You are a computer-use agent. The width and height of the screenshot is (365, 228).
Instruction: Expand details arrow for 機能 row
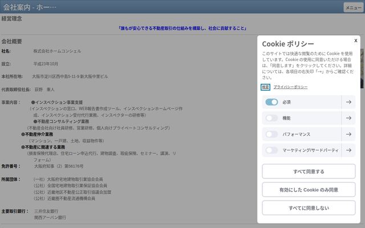348,118
